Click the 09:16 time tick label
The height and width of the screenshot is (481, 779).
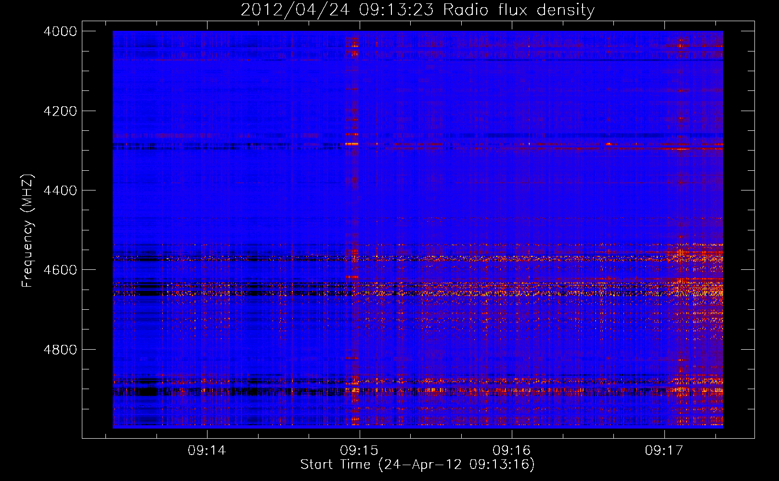[x=512, y=450]
